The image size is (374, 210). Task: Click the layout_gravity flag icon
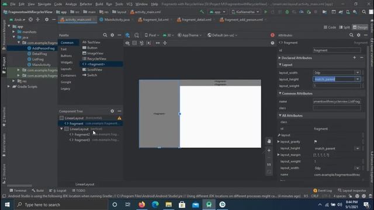(316, 142)
